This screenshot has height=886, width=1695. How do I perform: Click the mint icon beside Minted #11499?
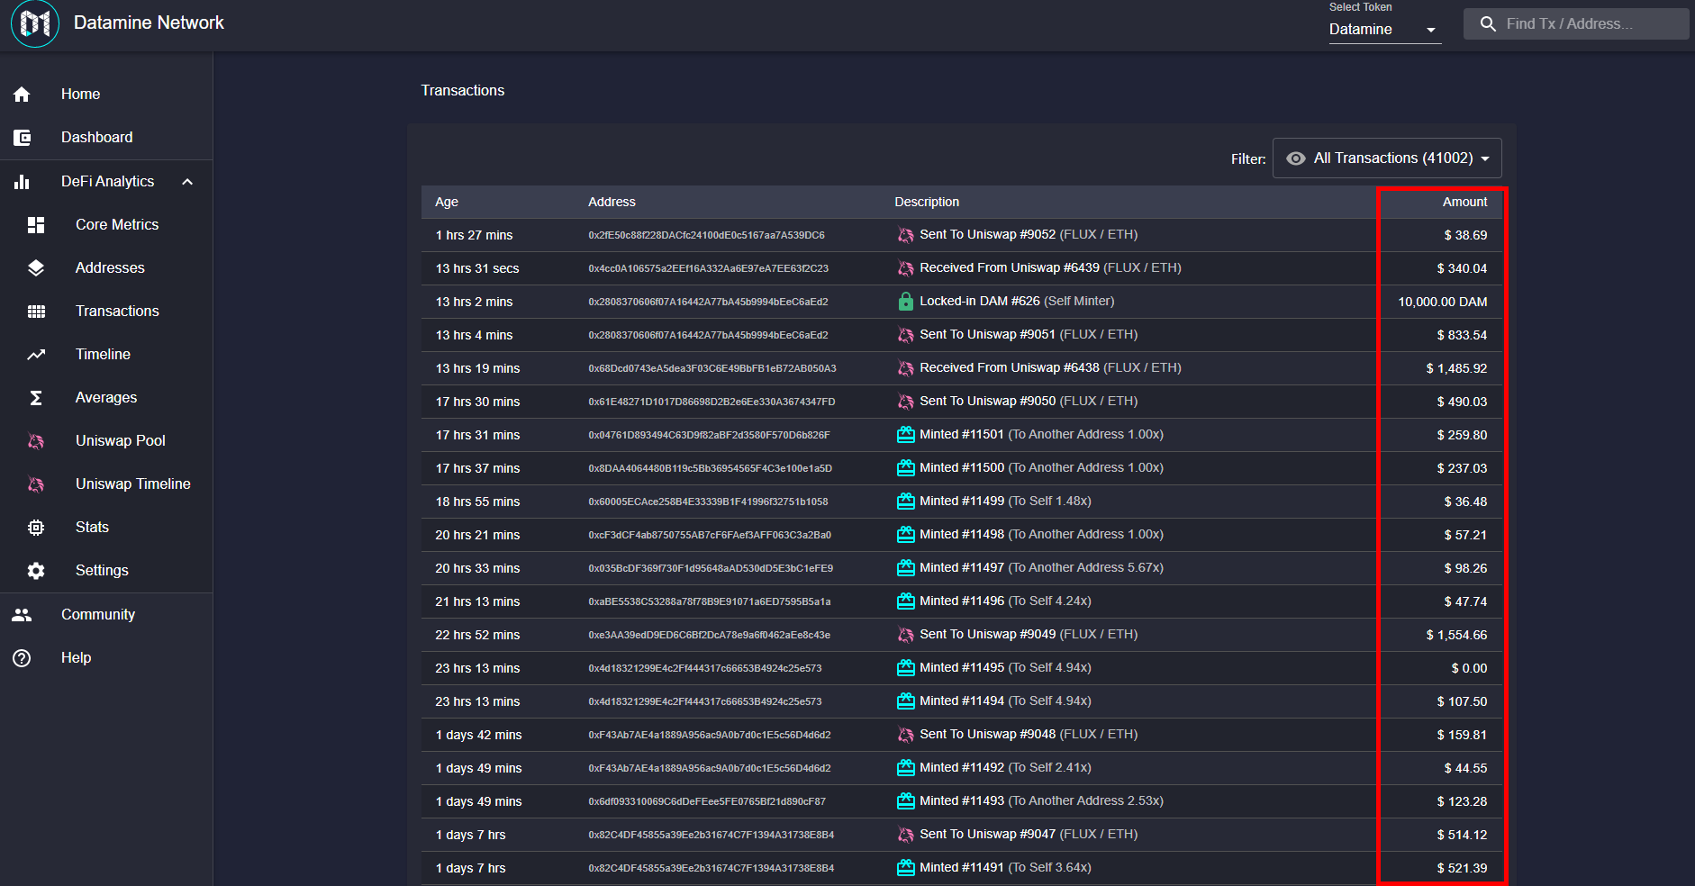point(905,502)
